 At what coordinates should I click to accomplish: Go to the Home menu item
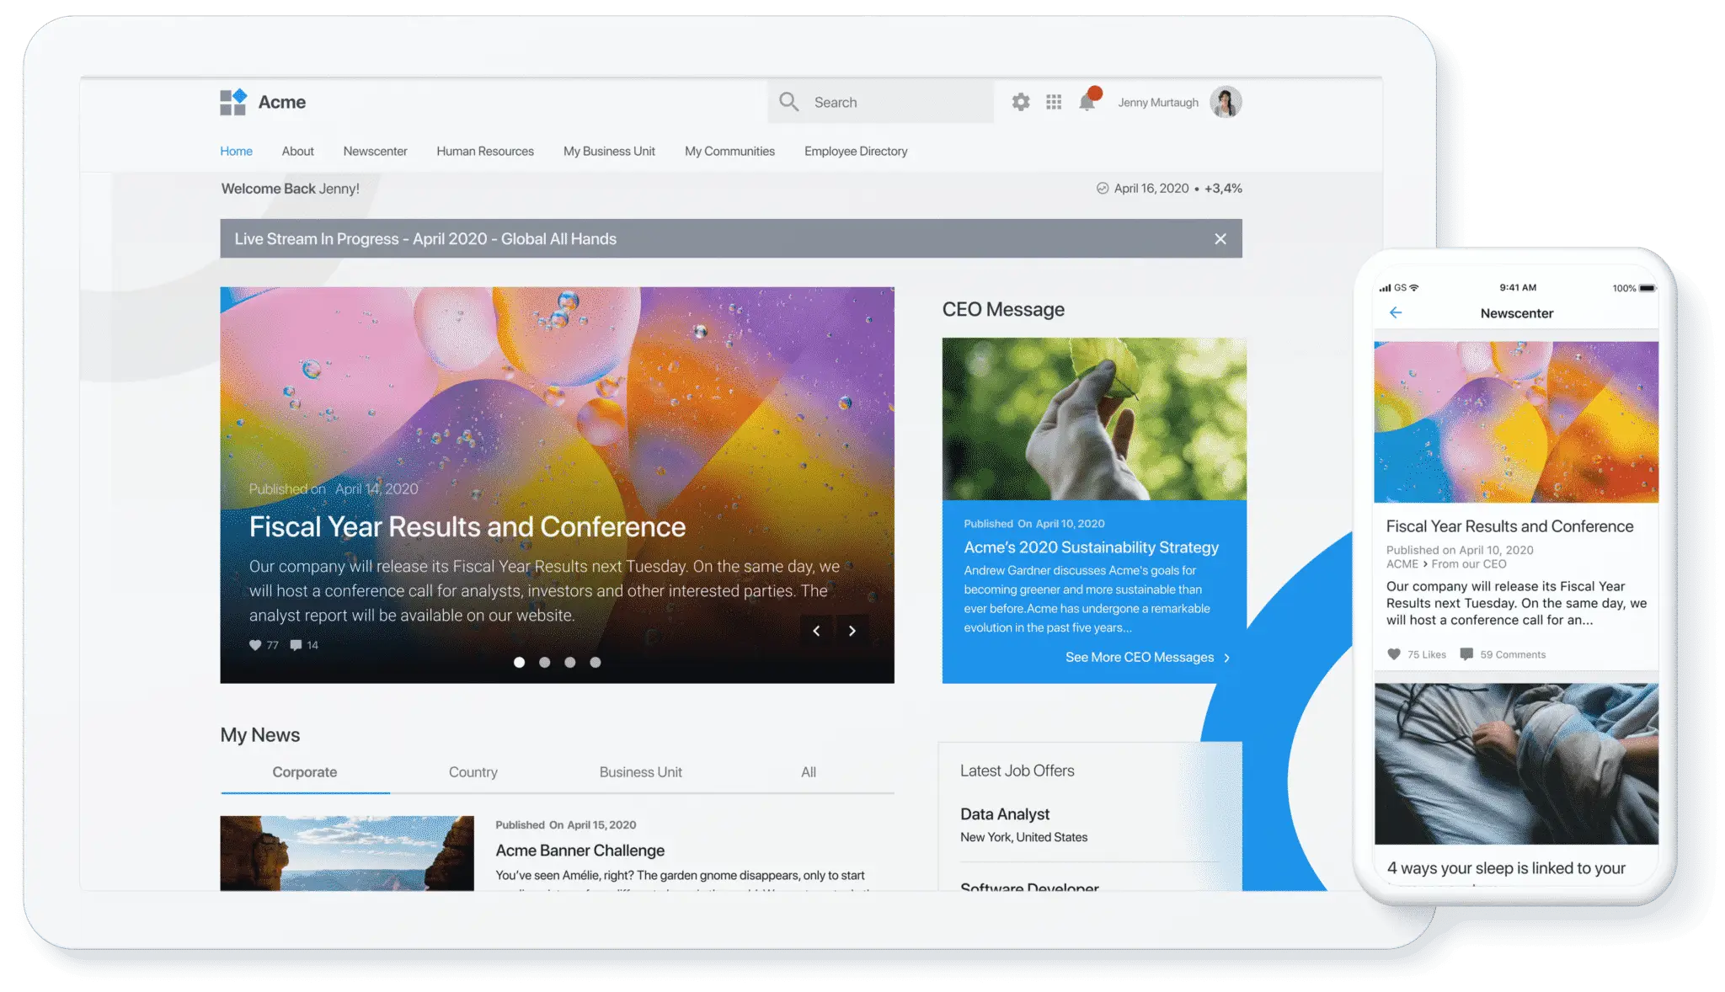coord(237,152)
